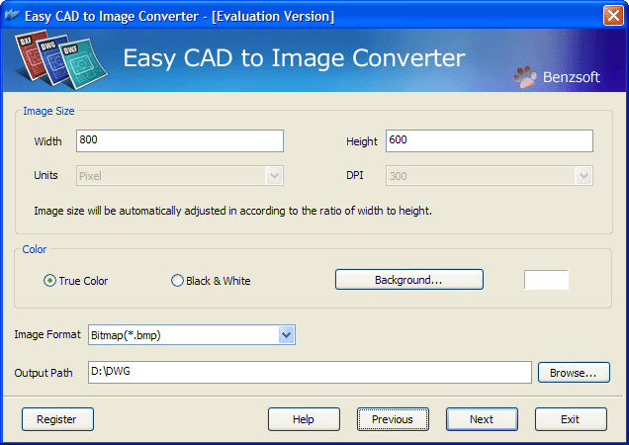The image size is (629, 445).
Task: Click the app icon in the title bar
Action: coord(12,15)
